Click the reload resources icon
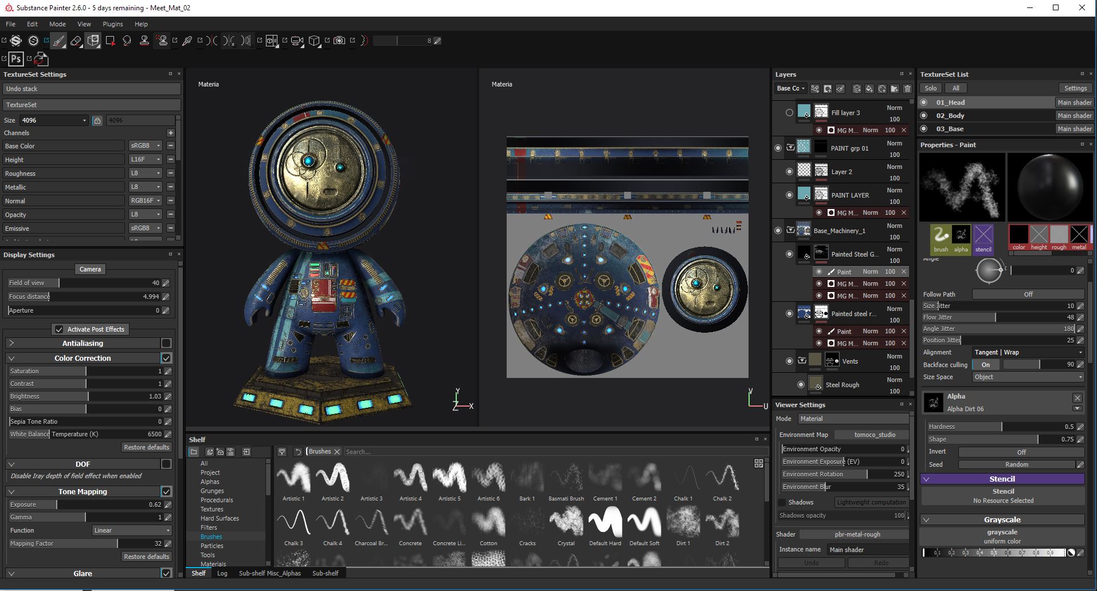Screen dimensions: 1097x591 click(41, 58)
